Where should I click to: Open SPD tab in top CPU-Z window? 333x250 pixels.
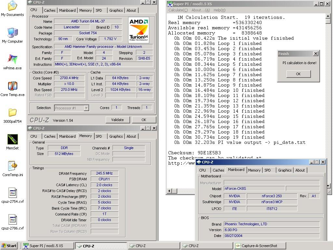pos(99,10)
